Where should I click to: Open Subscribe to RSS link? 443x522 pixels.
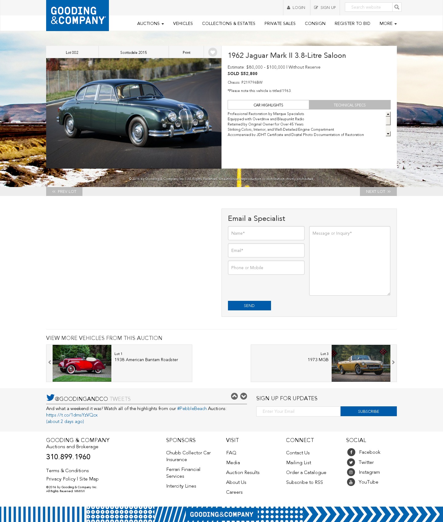tap(305, 482)
